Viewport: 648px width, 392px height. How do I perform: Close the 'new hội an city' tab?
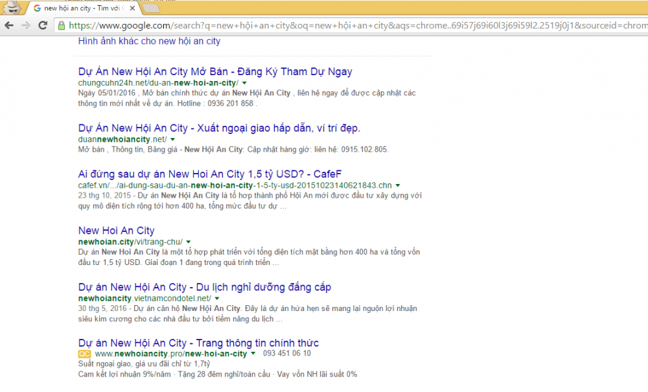coord(132,8)
